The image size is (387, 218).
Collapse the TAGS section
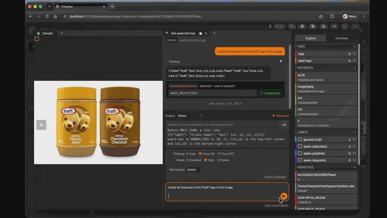click(354, 47)
